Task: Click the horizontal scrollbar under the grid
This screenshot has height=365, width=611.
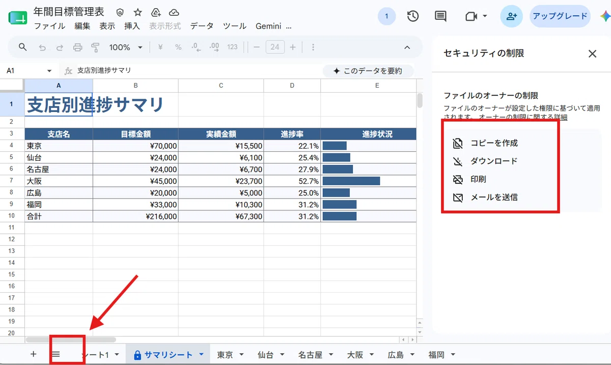Action: click(71, 340)
